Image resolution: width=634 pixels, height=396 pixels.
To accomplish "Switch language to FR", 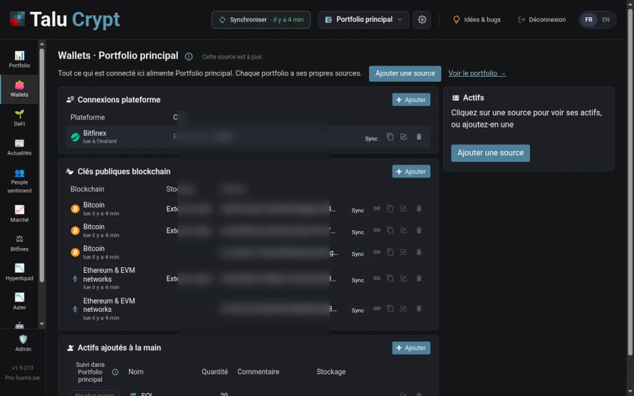I will tap(589, 20).
